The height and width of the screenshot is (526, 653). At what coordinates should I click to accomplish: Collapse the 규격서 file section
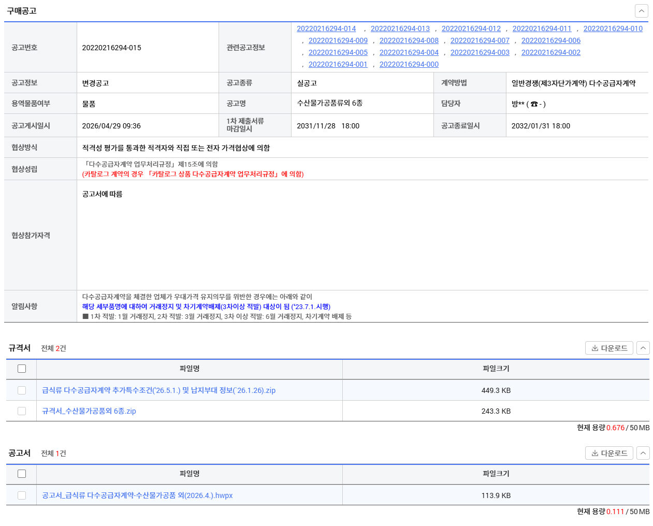[643, 348]
